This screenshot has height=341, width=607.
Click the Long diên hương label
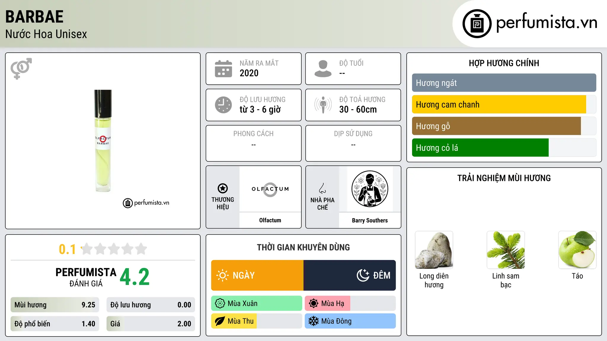(x=434, y=280)
